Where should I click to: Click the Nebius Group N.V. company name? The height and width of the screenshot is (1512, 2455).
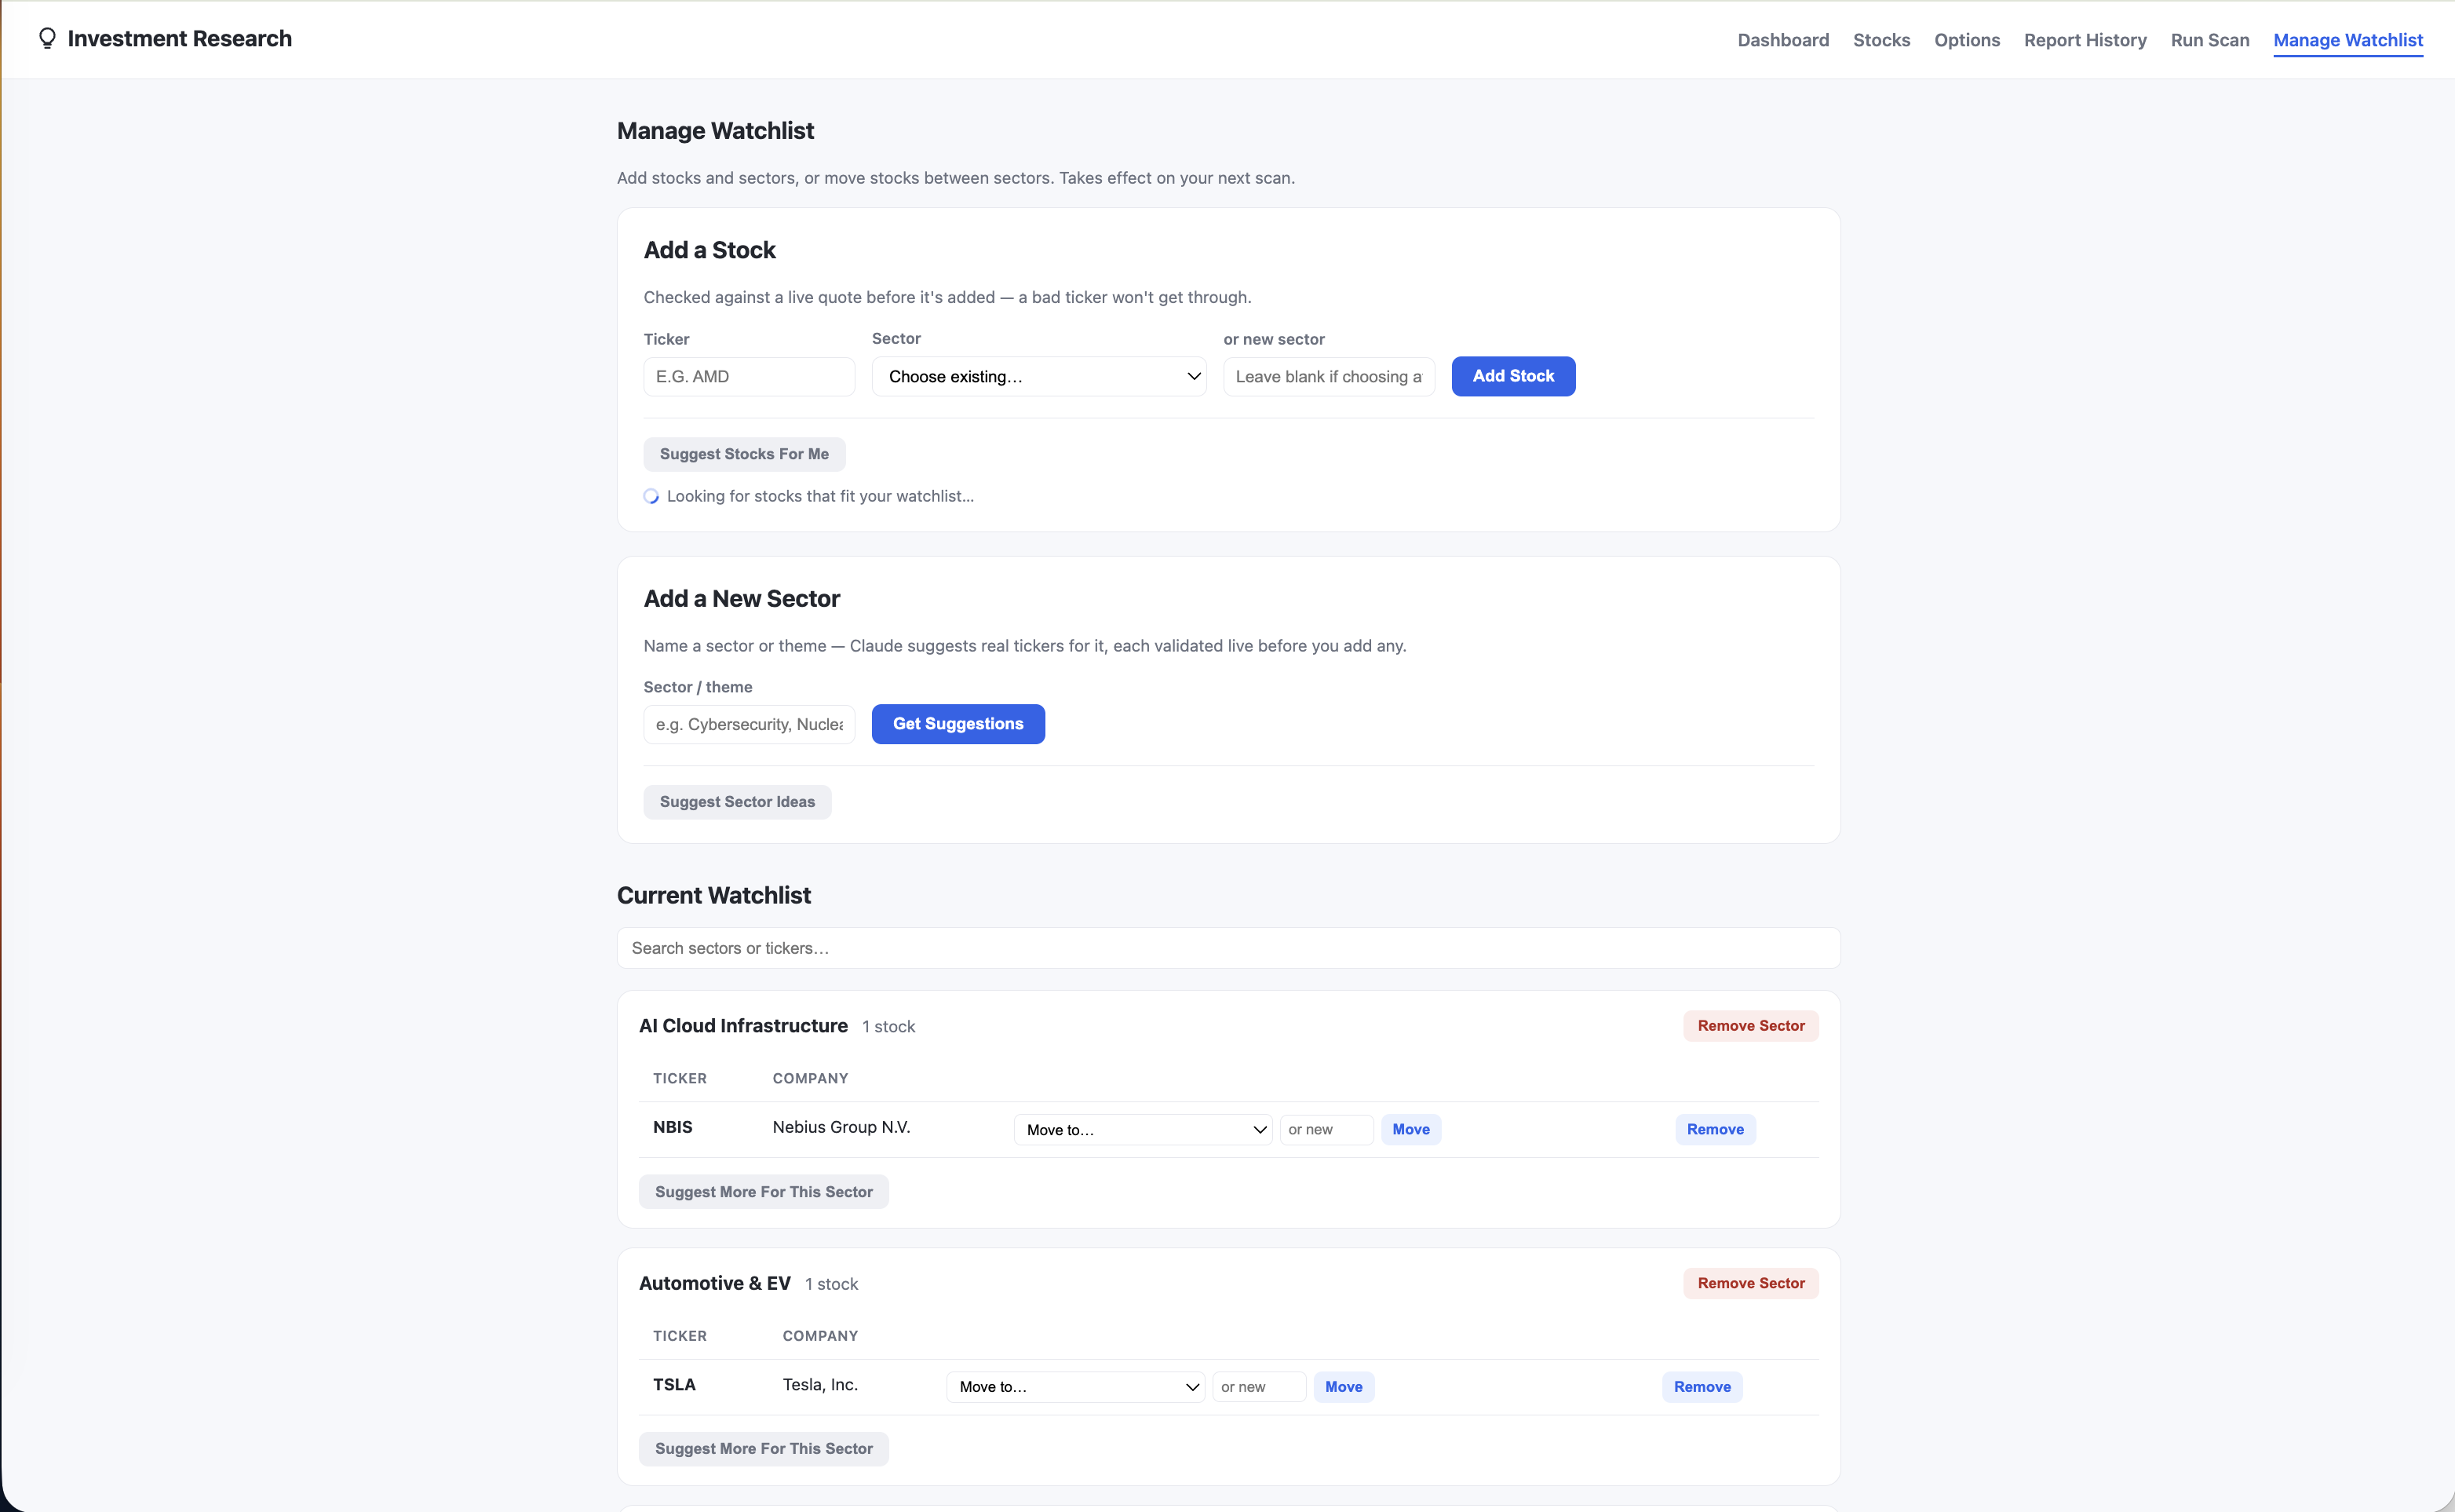pyautogui.click(x=841, y=1127)
